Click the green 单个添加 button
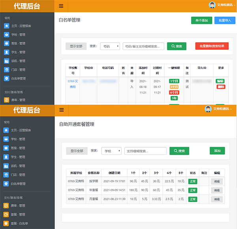Viewport: 237px width, 229px height. pyautogui.click(x=201, y=21)
